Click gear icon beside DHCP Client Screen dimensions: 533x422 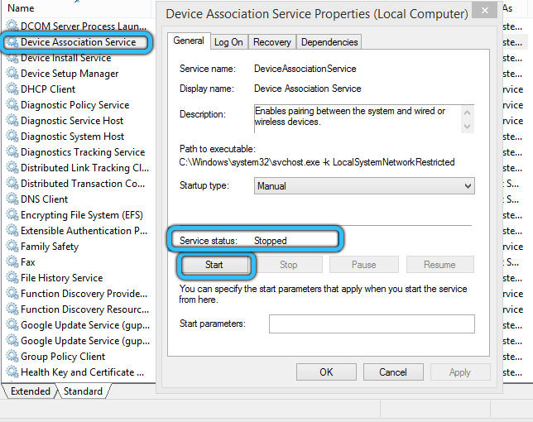[12, 89]
